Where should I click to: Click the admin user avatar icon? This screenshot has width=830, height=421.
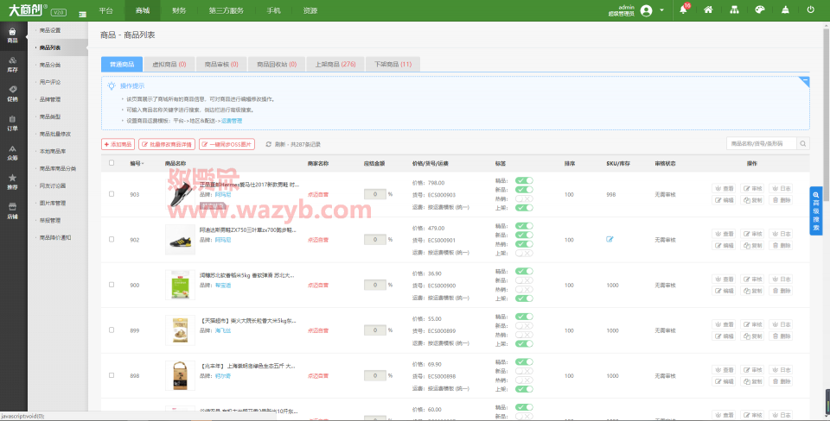tap(647, 10)
